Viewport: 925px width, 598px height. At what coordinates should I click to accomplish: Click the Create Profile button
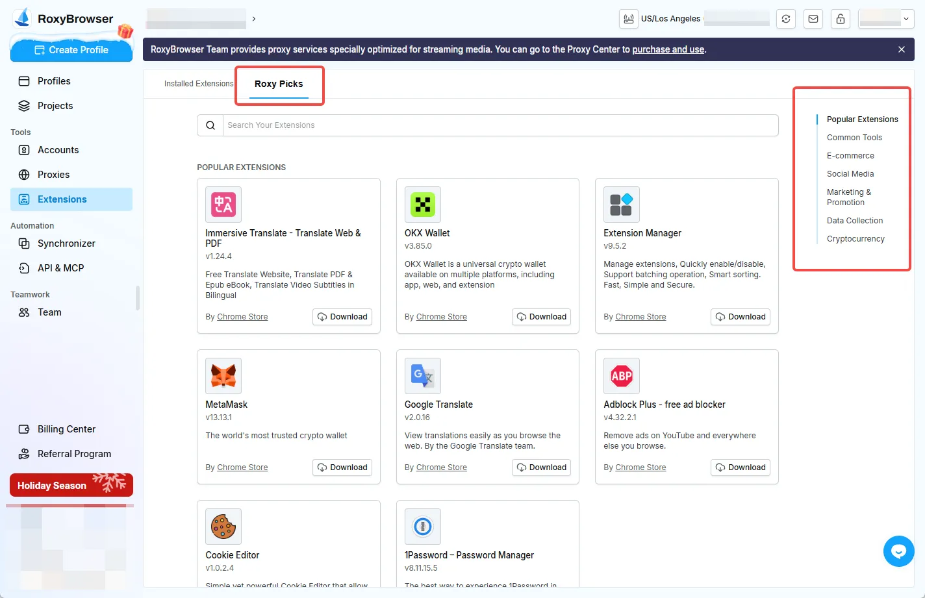(x=71, y=50)
